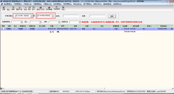
Task: Click the 2016-10-25 time in status bar
Action: coord(83,91)
